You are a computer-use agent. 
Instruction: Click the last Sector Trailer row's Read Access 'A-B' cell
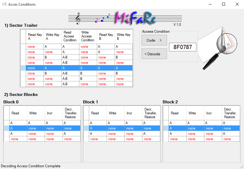pyautogui.click(x=70, y=84)
